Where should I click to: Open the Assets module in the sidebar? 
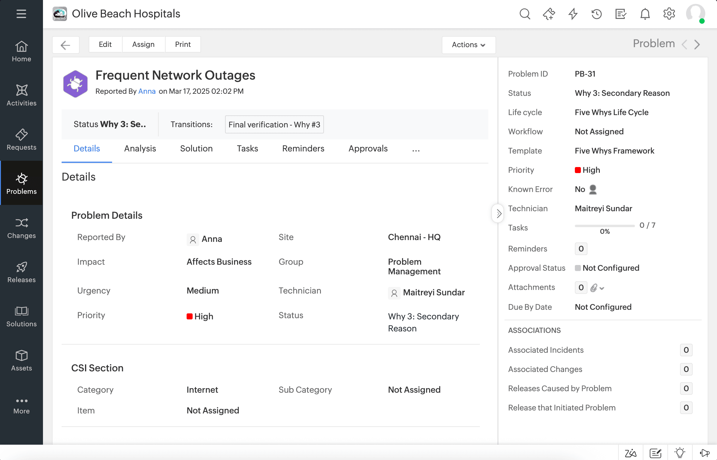coord(21,361)
